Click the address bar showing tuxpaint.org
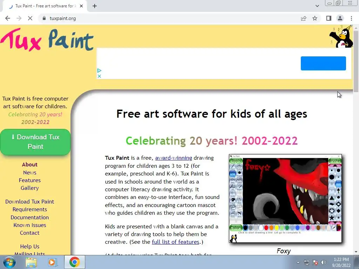This screenshot has height=269, width=359. [169, 18]
